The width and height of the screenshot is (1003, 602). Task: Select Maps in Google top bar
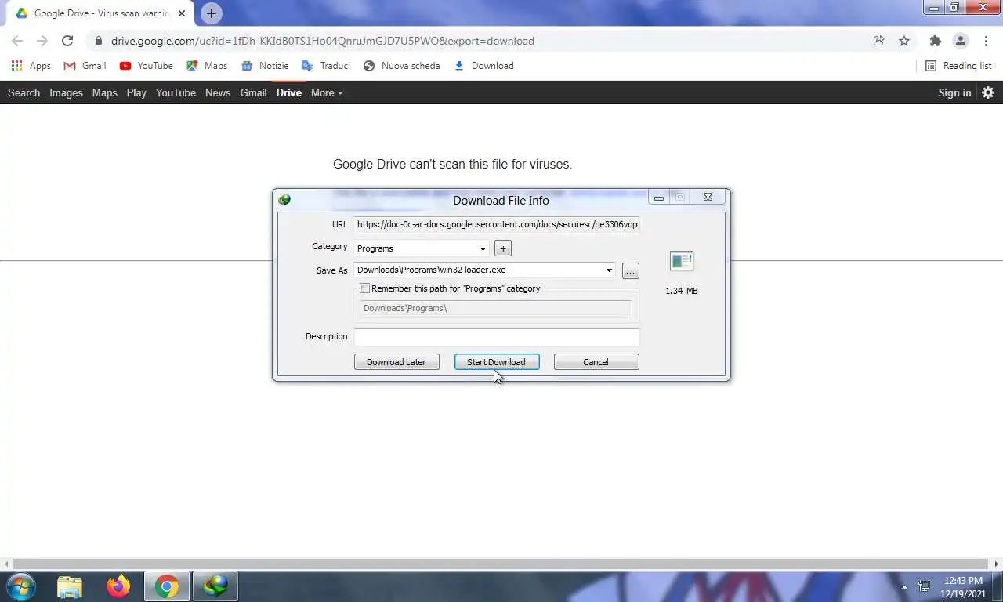pos(104,92)
